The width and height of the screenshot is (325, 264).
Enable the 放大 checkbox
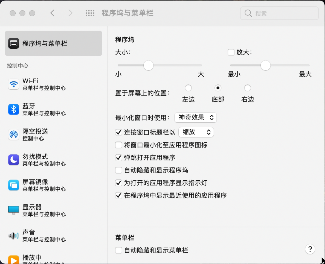(231, 52)
